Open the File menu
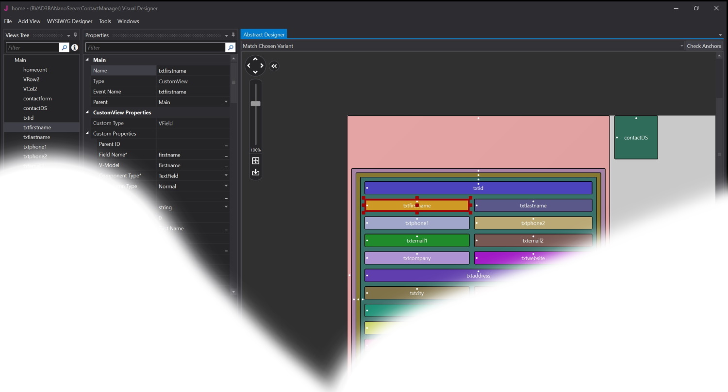The image size is (728, 392). point(8,21)
